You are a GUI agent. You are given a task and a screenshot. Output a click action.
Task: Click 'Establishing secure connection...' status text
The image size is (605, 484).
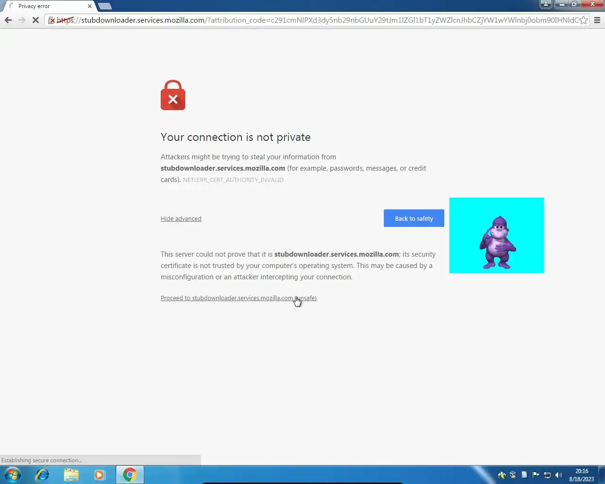click(42, 460)
